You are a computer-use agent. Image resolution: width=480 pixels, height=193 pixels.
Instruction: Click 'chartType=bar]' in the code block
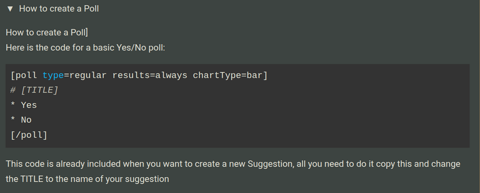230,75
